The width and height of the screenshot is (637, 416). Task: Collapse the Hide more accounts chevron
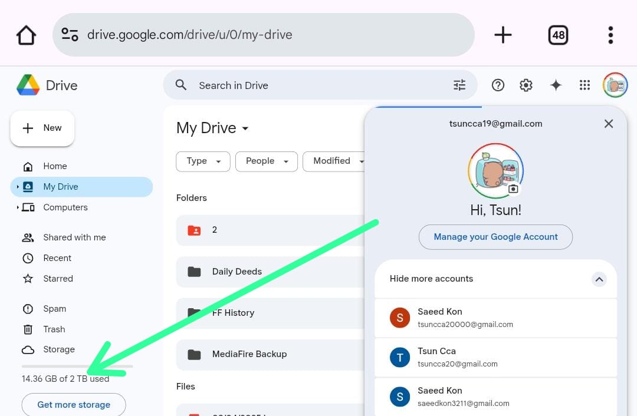pos(599,279)
